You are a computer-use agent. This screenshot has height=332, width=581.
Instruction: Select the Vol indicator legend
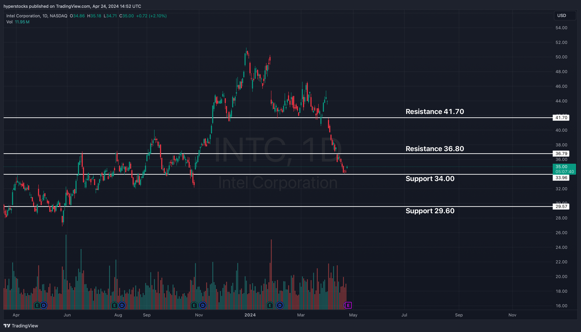(10, 22)
